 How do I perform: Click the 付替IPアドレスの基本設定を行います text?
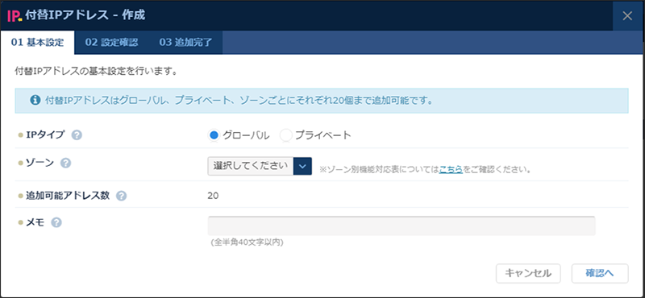(x=96, y=72)
